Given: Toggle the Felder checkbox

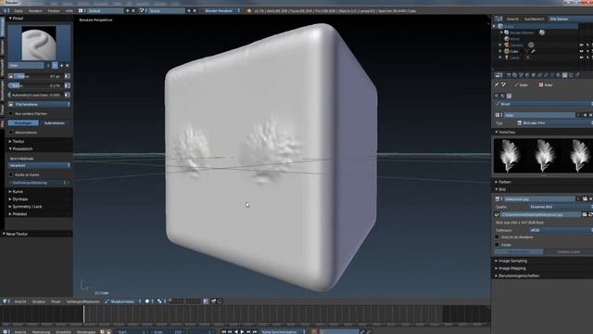Looking at the screenshot, I should click(x=497, y=245).
